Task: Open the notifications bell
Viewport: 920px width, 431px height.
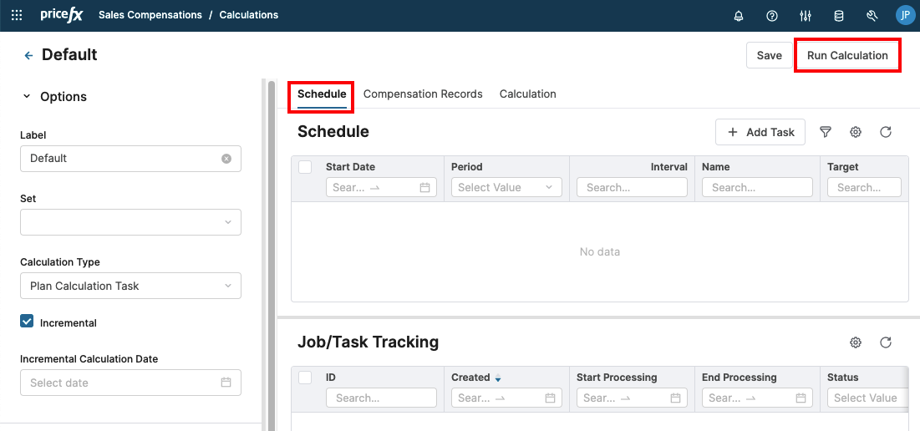Action: coord(739,15)
